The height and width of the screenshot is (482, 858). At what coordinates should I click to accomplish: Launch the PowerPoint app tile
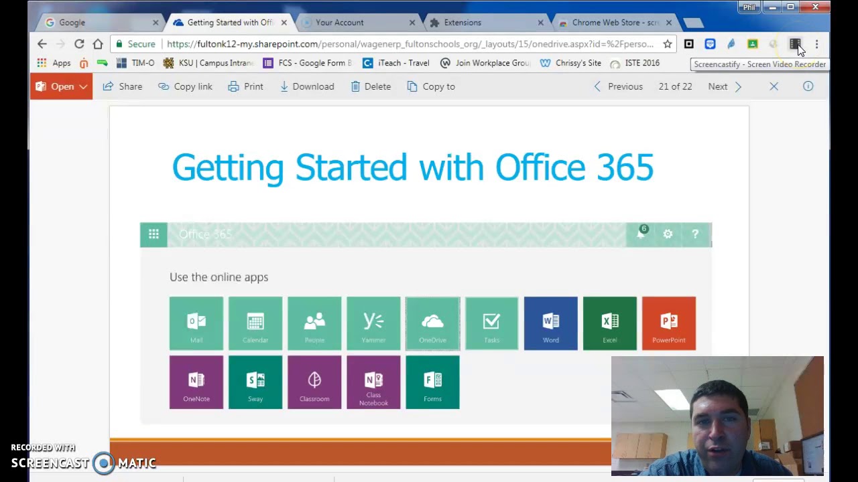point(668,323)
